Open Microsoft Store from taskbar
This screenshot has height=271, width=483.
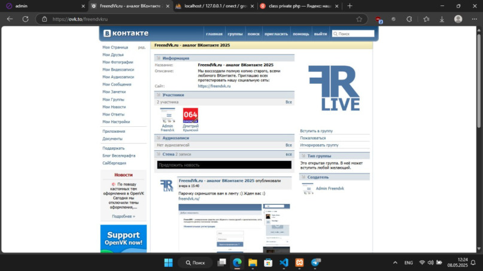pyautogui.click(x=268, y=263)
